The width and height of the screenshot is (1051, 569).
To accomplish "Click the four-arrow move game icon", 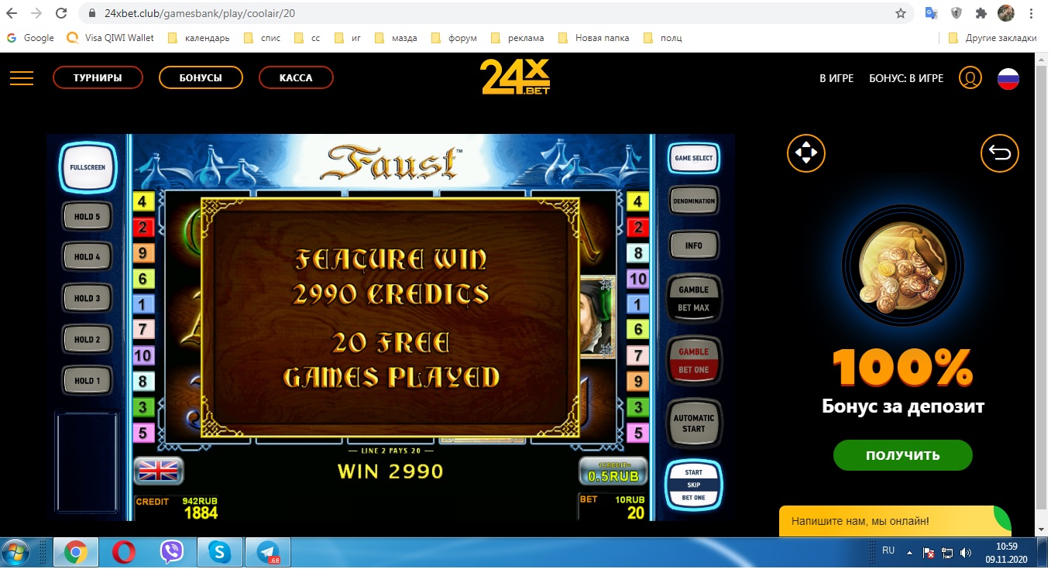I will click(806, 153).
